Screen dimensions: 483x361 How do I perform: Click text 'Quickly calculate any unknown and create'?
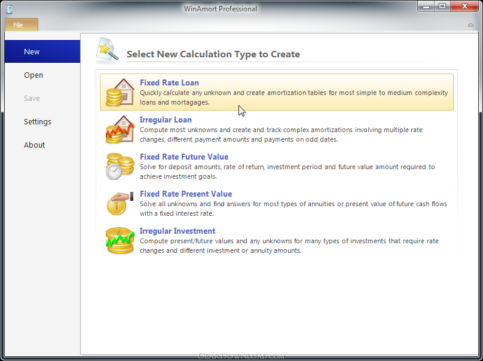pos(203,93)
